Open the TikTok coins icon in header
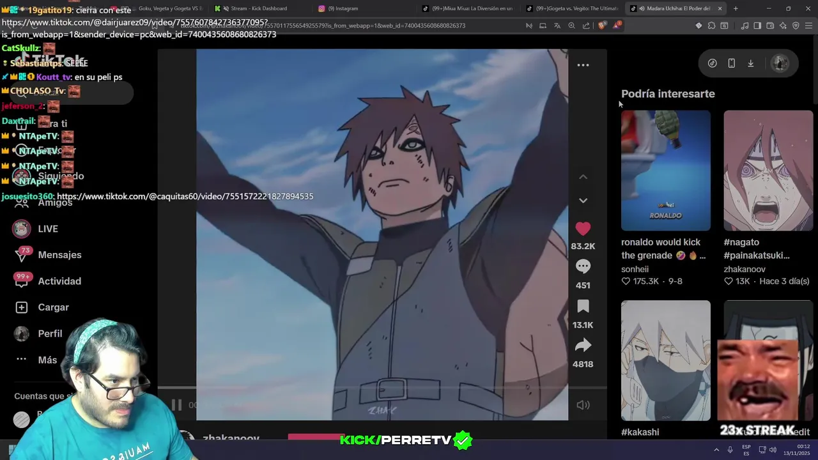Image resolution: width=818 pixels, height=460 pixels. click(x=712, y=63)
